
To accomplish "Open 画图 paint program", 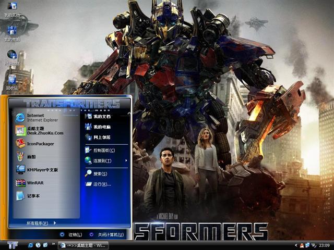I will click(26, 157).
